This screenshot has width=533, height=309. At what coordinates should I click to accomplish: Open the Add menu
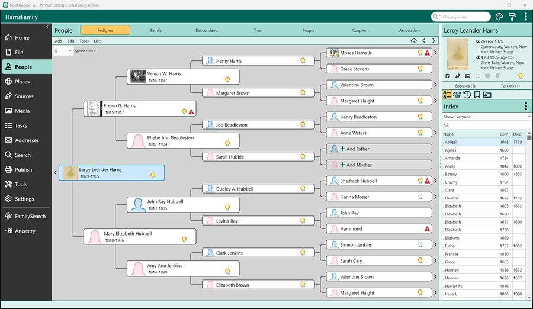[x=59, y=41]
